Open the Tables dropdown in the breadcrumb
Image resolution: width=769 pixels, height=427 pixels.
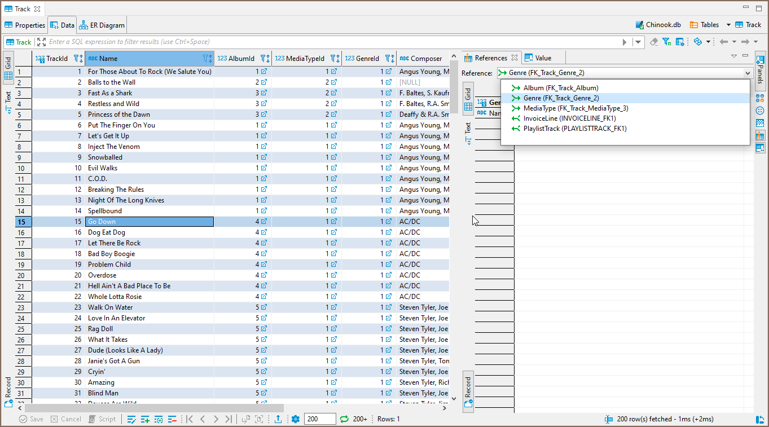(x=728, y=25)
